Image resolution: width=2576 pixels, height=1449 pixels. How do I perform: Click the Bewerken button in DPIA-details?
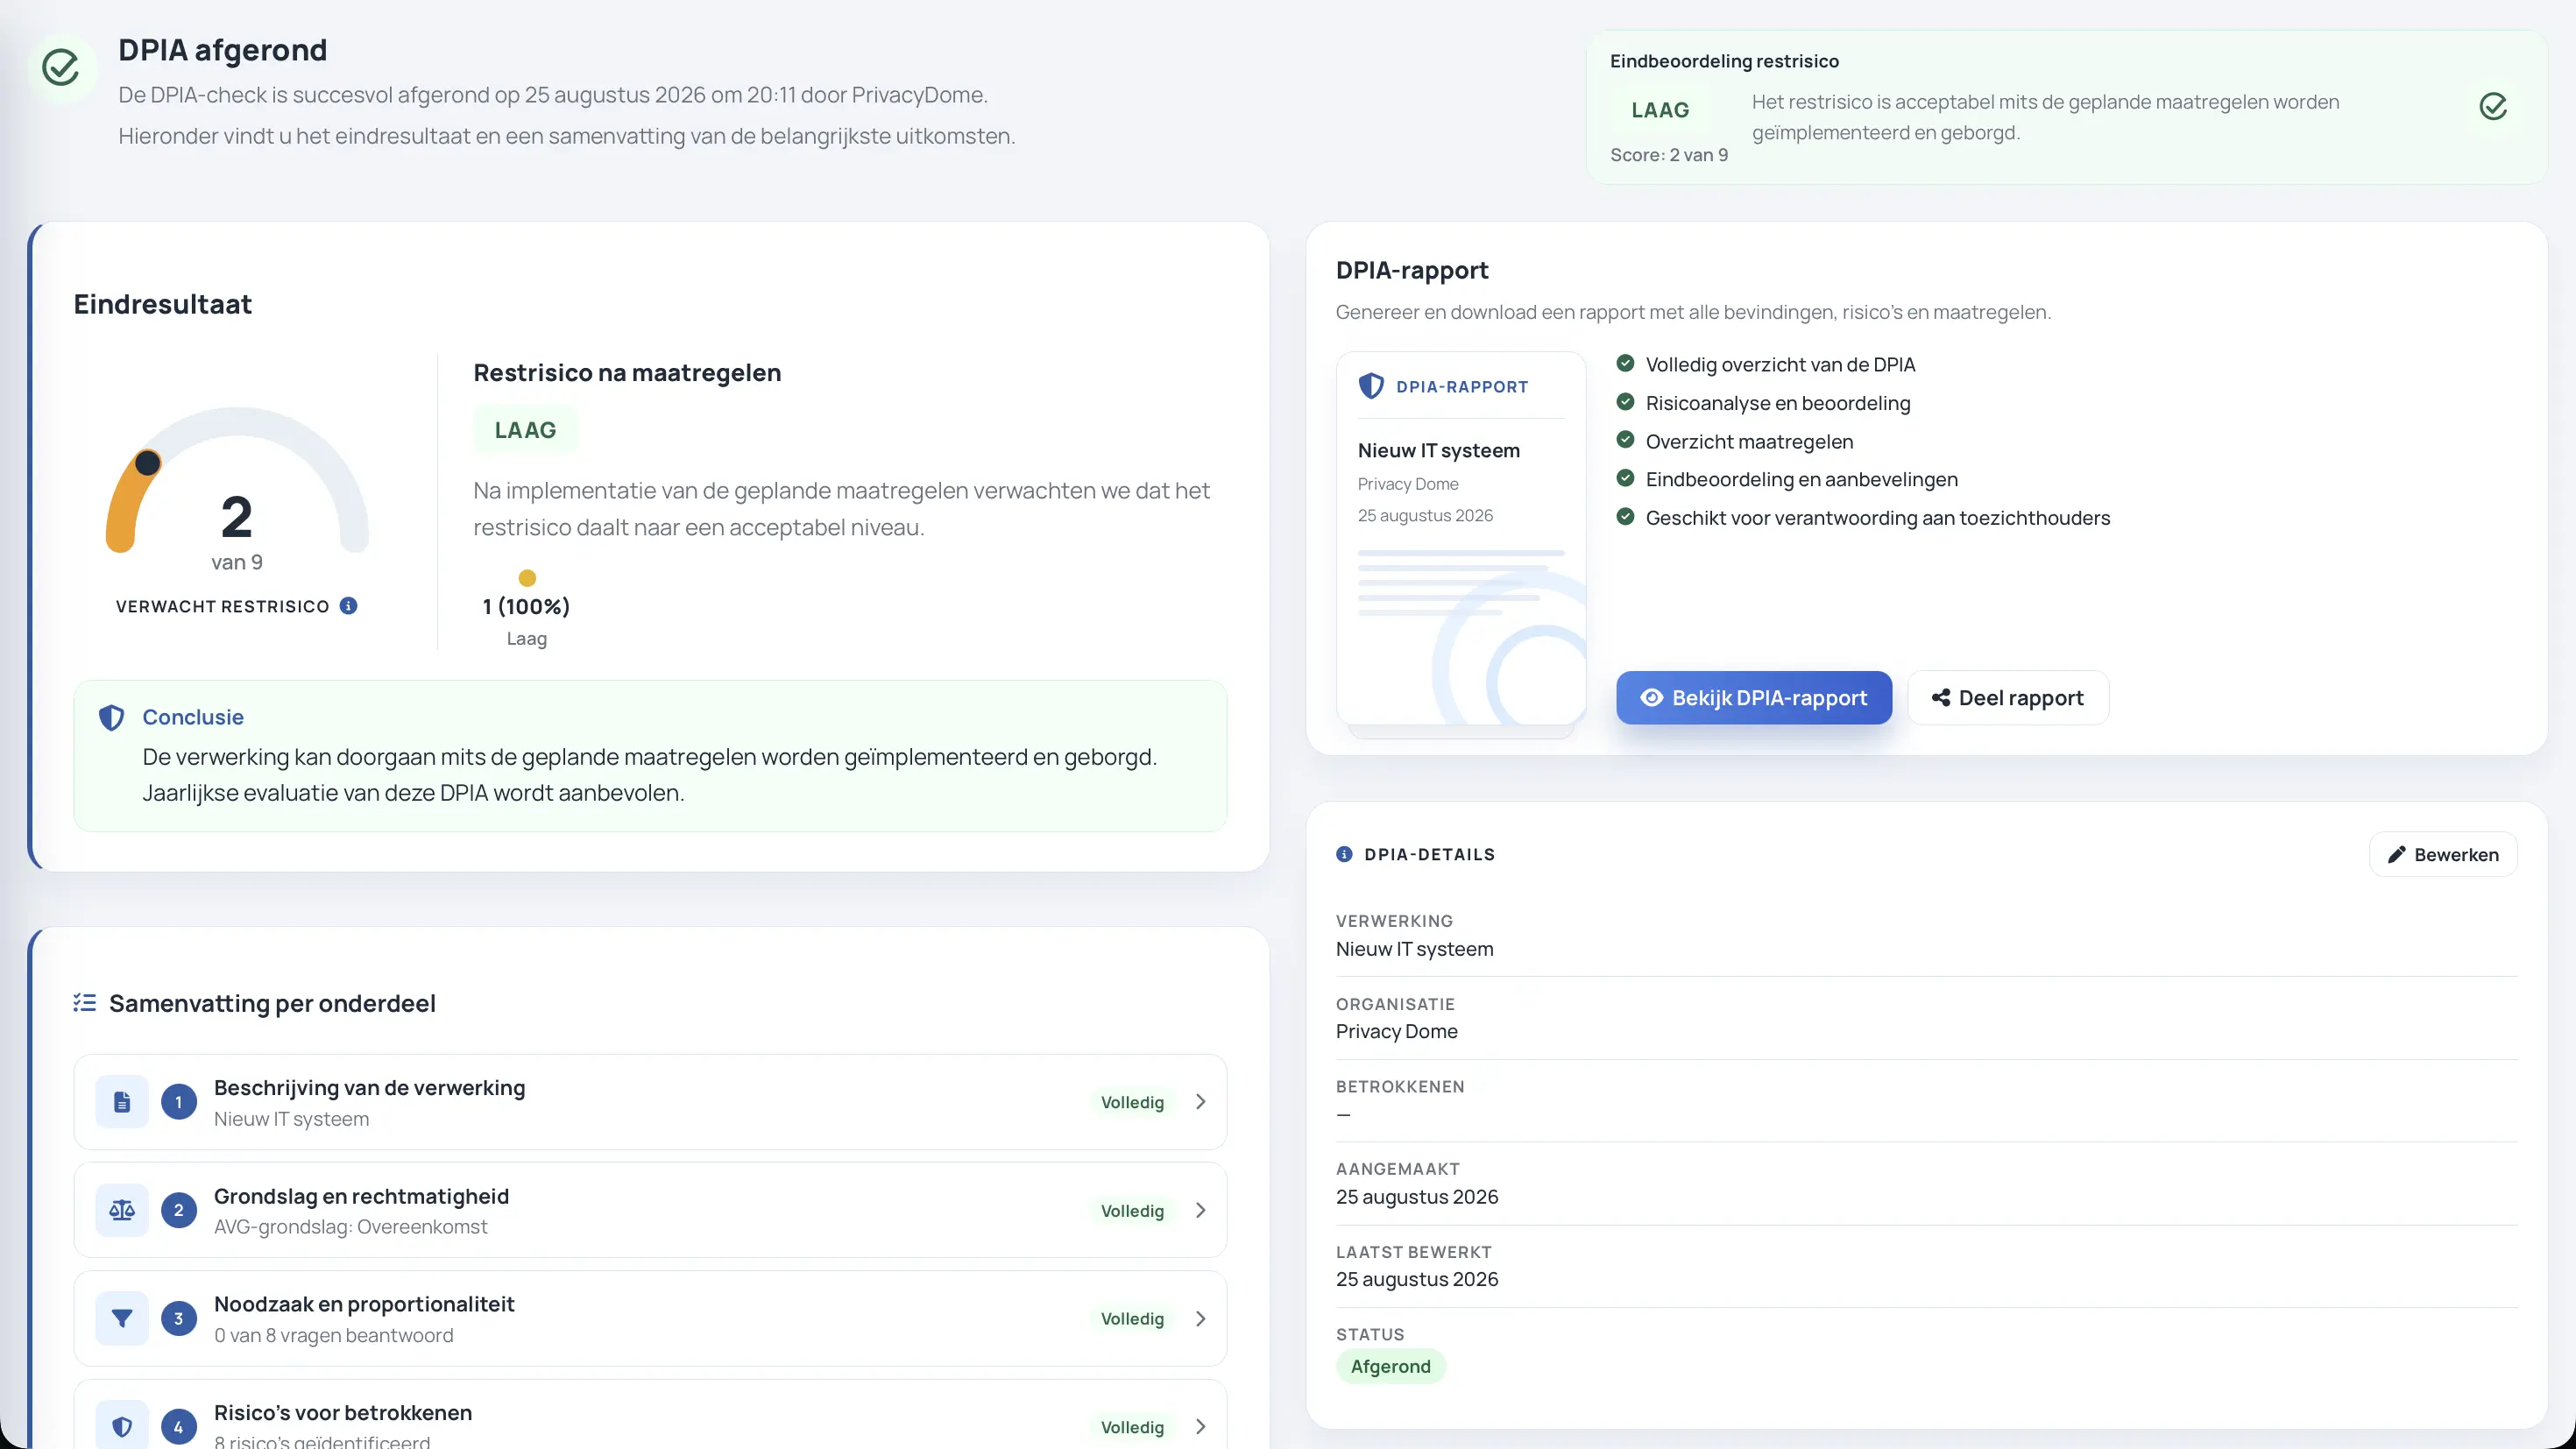pos(2443,855)
